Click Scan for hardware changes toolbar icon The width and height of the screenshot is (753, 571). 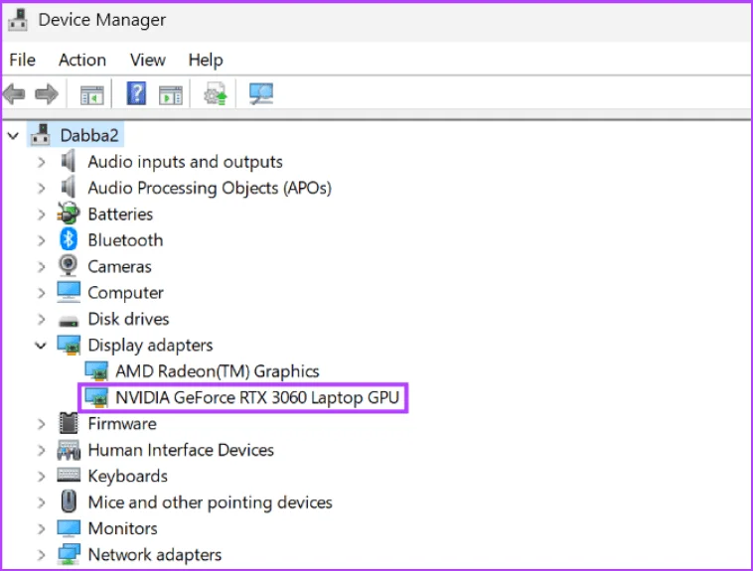(x=261, y=93)
